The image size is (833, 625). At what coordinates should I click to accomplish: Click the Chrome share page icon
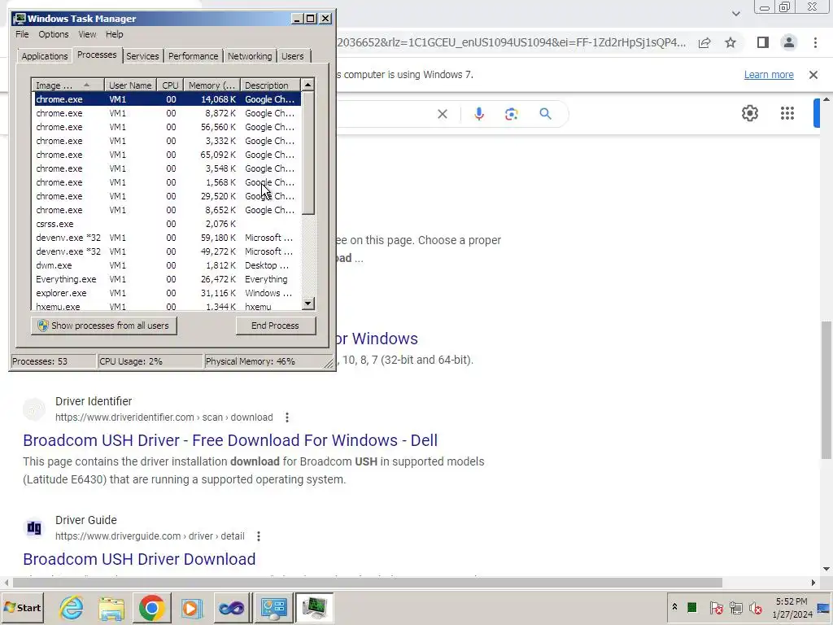(x=704, y=43)
